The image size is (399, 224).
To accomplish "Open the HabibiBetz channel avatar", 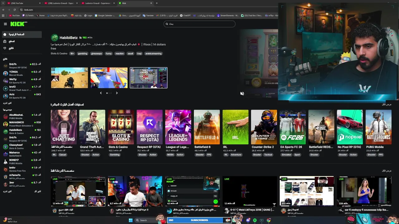I will [55, 38].
